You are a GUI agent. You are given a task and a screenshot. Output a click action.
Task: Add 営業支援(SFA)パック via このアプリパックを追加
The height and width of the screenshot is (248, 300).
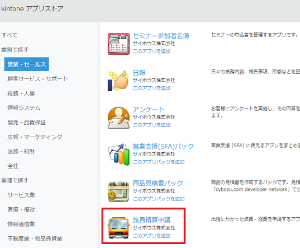159,162
